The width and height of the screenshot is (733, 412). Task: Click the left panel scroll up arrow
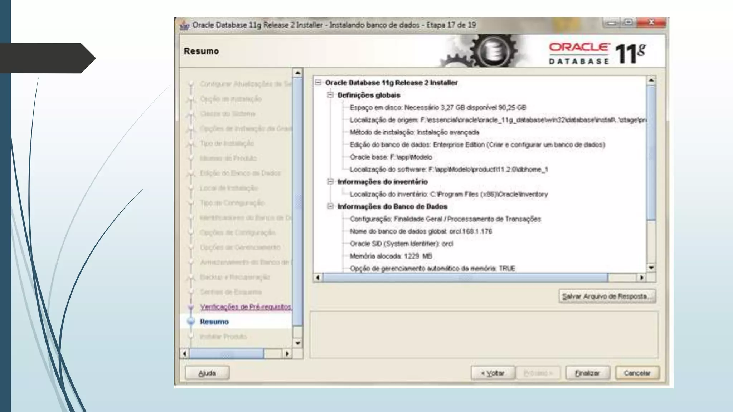tap(297, 73)
